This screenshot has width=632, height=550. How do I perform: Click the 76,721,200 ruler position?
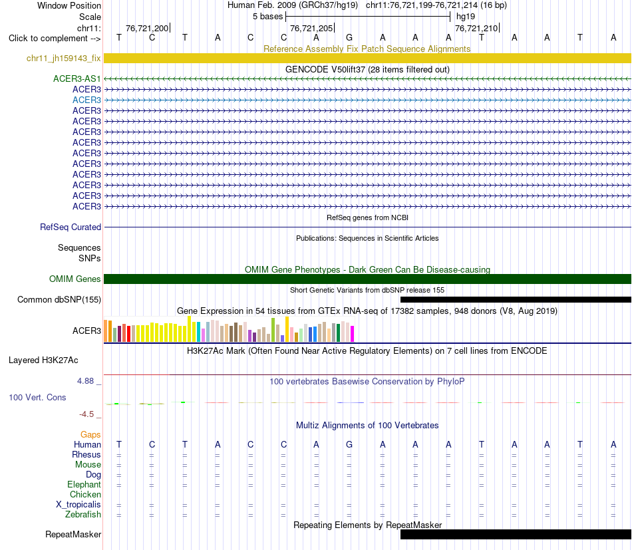[x=147, y=28]
